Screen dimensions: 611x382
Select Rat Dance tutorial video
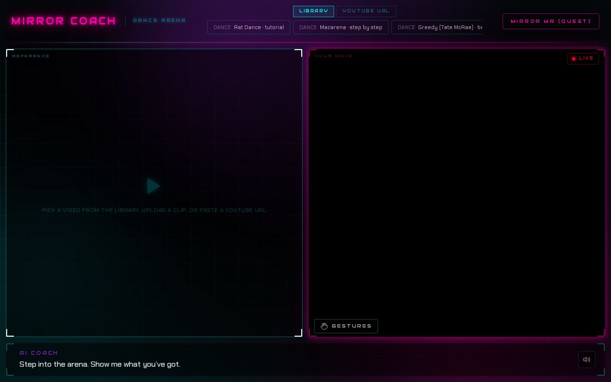249,27
